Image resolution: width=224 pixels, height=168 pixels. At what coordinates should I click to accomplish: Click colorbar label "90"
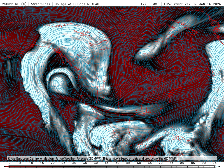(x=204, y=163)
